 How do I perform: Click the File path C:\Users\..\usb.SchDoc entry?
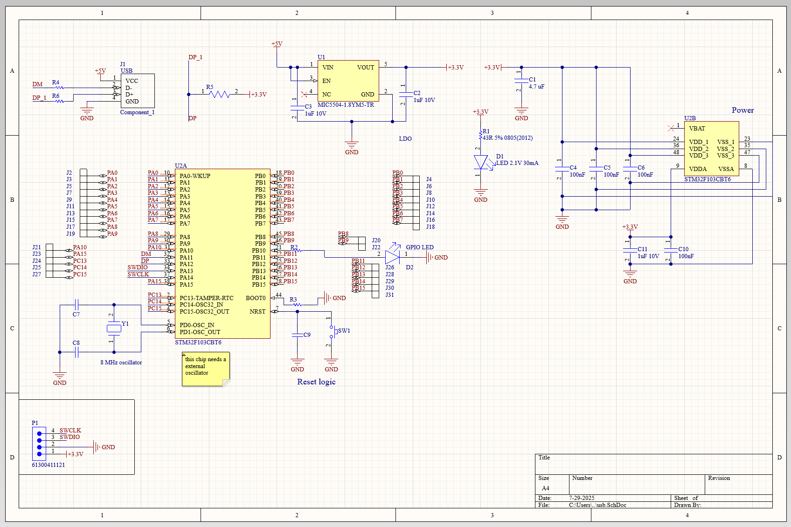[597, 505]
